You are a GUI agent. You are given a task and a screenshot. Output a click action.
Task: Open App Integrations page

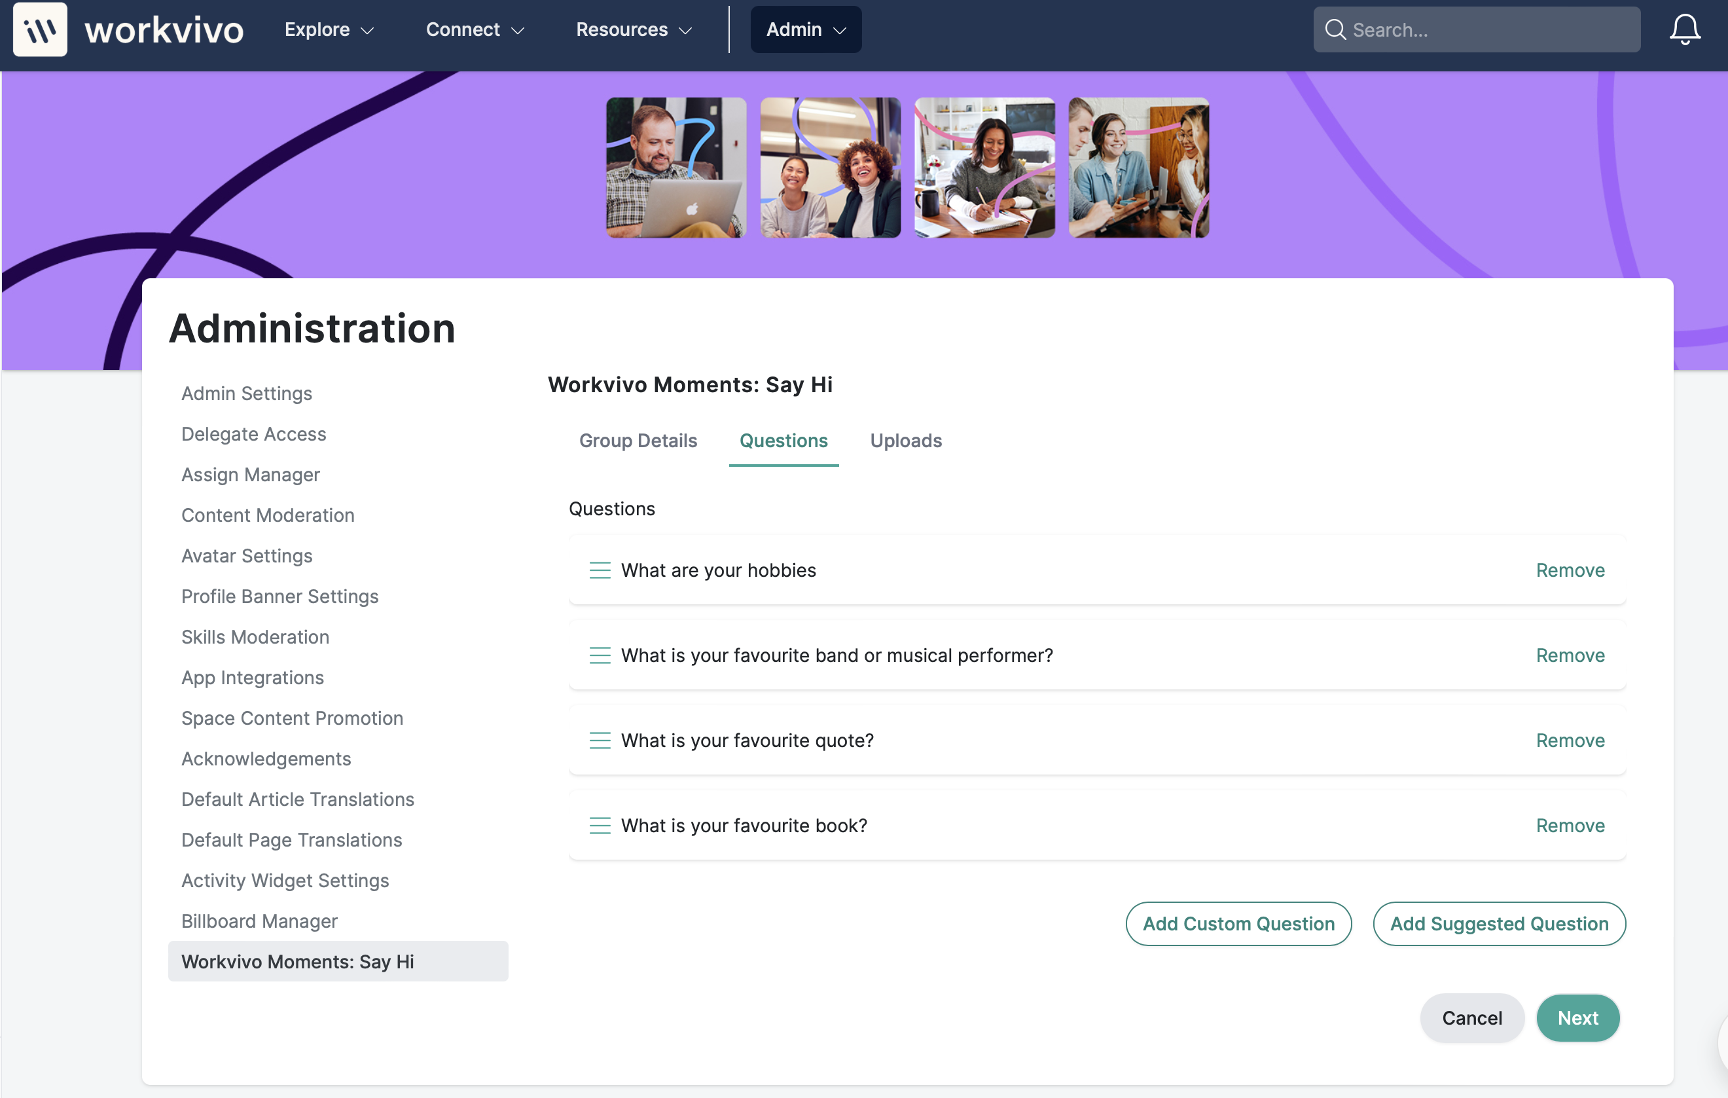point(253,678)
